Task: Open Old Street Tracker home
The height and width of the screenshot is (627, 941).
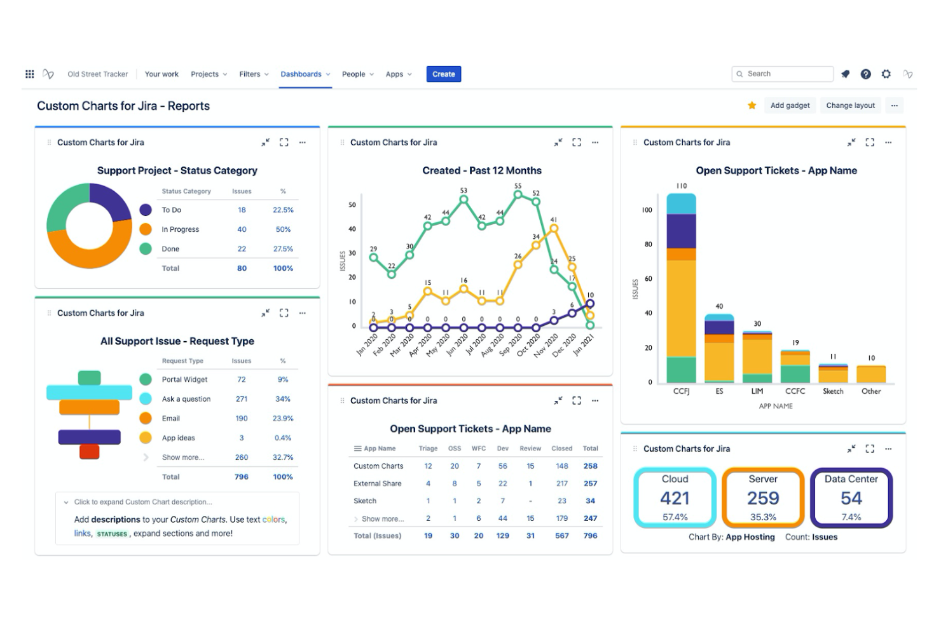Action: [98, 74]
